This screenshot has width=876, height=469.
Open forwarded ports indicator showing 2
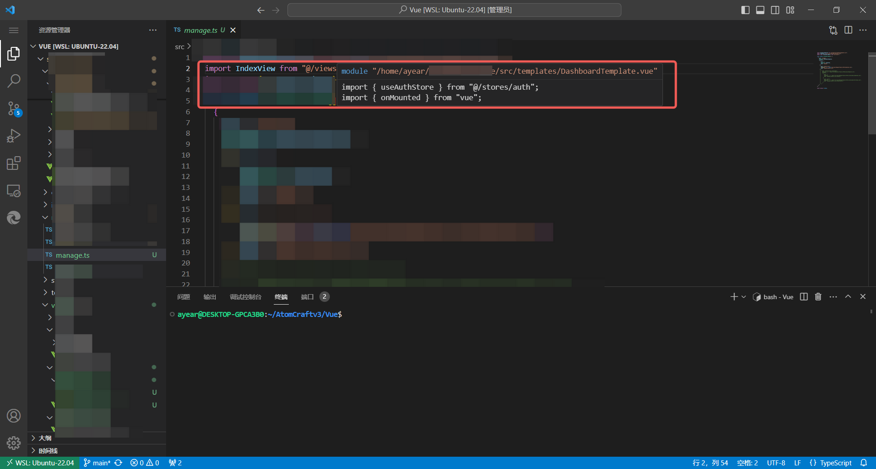click(x=175, y=463)
